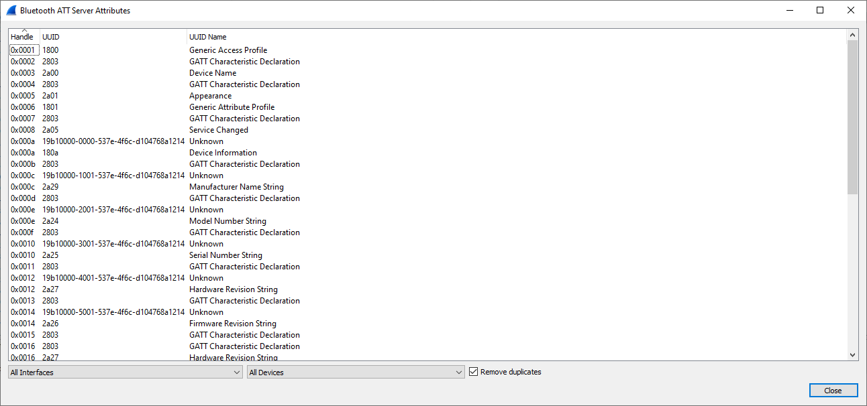Screen dimensions: 867x406
Task: Click the scrollbar down arrow
Action: click(853, 355)
